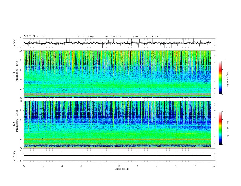
Task: Click the "VLF Spectra" plot title
Action: pyautogui.click(x=34, y=36)
